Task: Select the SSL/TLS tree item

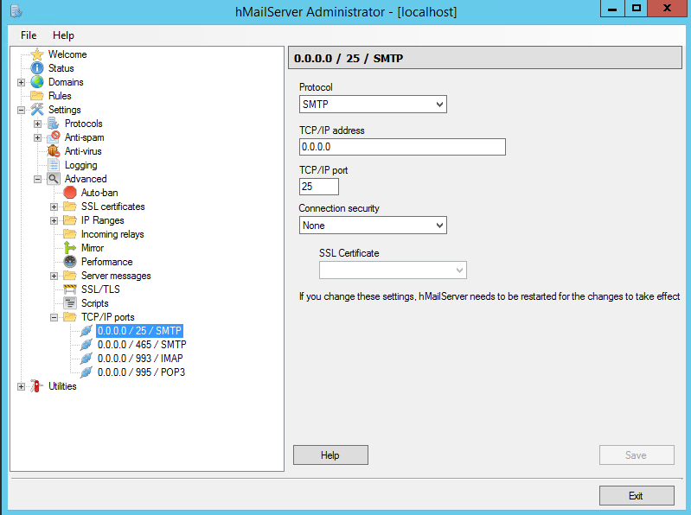Action: [x=100, y=289]
